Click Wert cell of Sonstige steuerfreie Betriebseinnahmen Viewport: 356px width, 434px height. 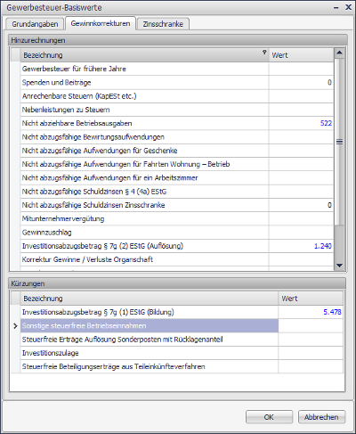click(311, 326)
